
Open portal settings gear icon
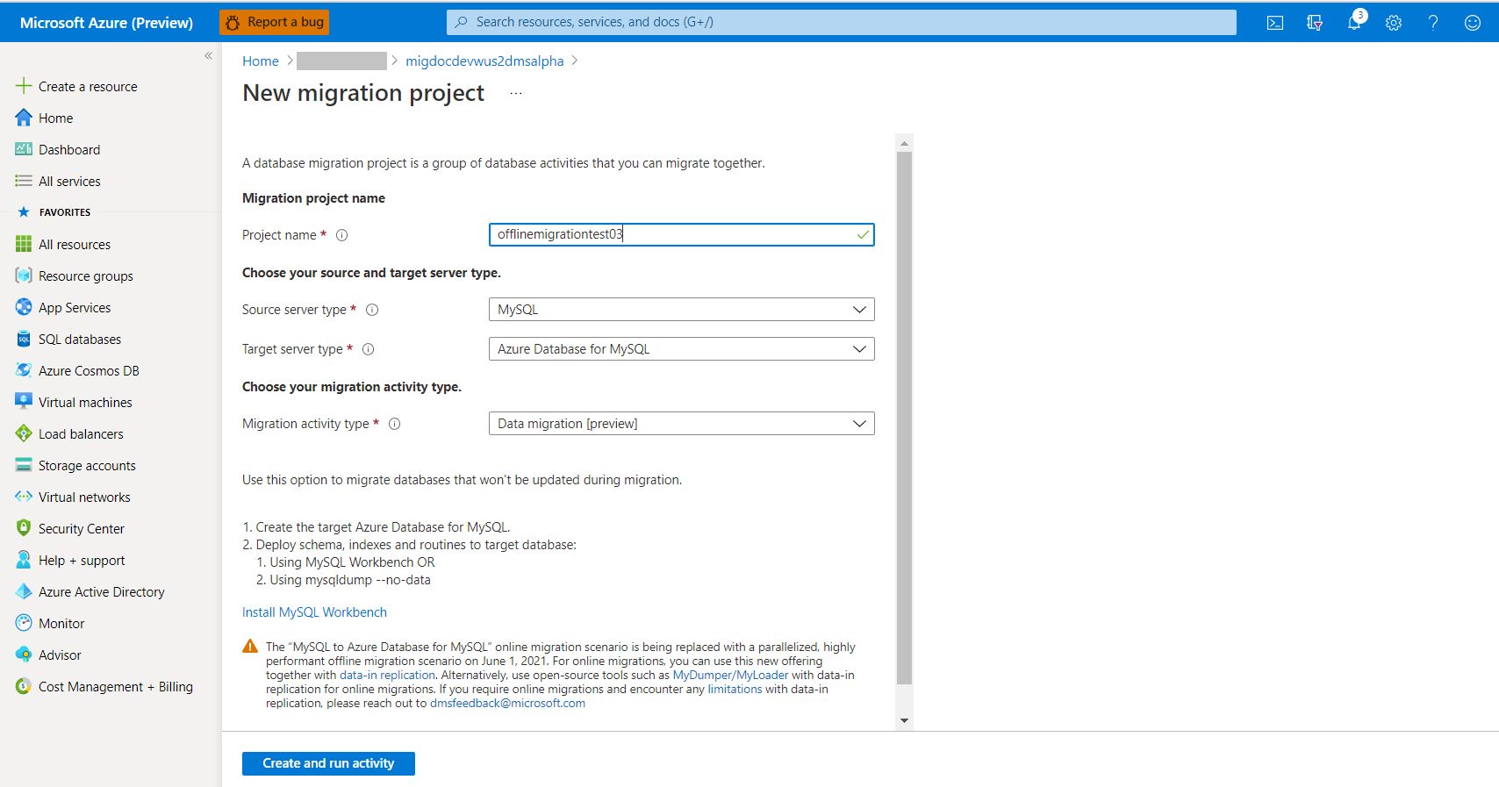(1394, 23)
